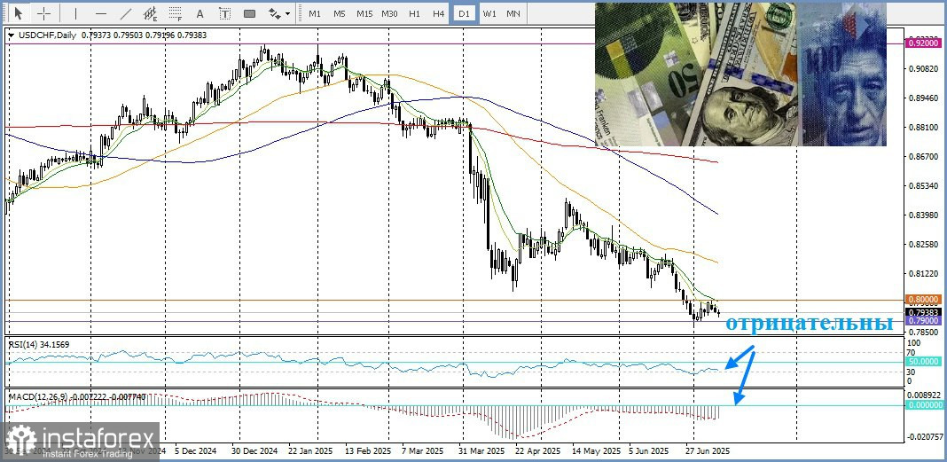Screen dimensions: 947x462
Task: Click the 0.86700 price axis value
Action: click(923, 156)
